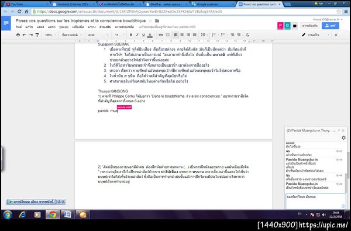Viewport: 351px width, 231px height.
Task: Click the insert comment toolbar icon
Action: (x=167, y=35)
